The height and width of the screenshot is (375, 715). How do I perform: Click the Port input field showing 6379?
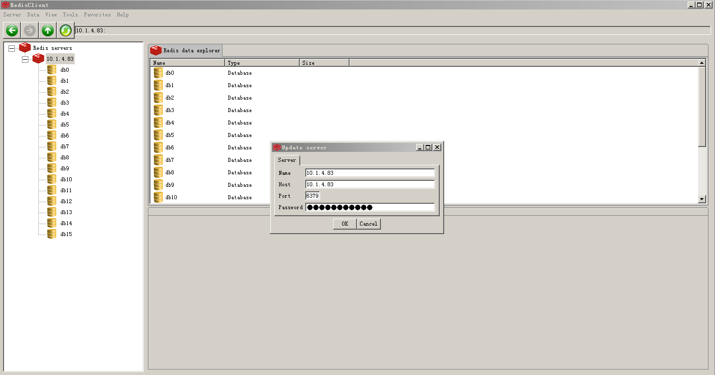[x=313, y=196]
